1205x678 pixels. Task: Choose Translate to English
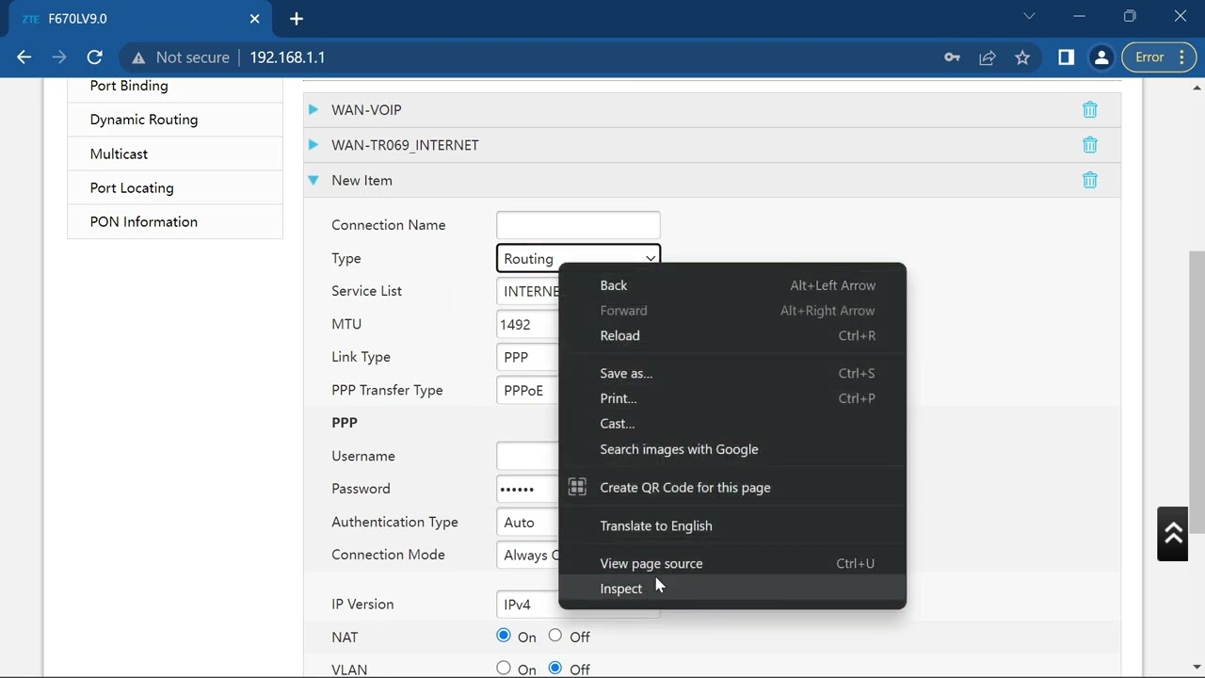(x=732, y=525)
